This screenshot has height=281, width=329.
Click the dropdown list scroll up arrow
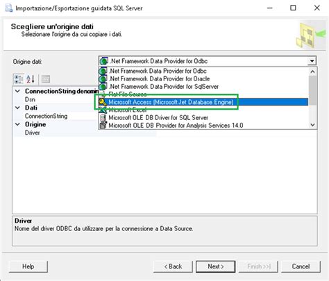click(312, 71)
